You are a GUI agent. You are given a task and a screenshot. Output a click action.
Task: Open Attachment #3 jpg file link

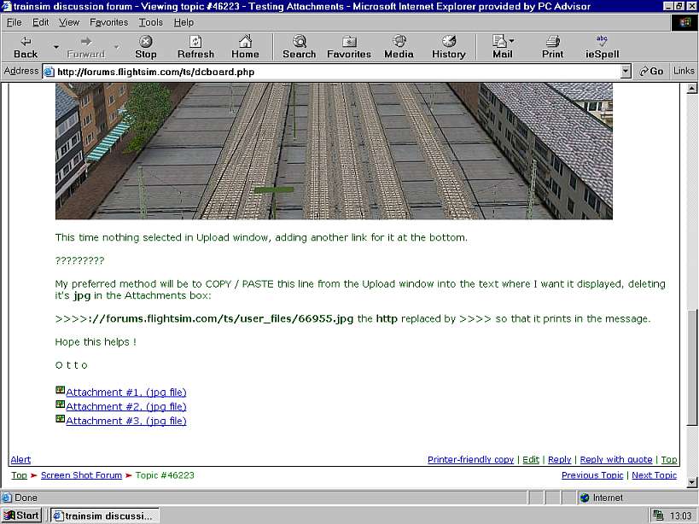click(x=126, y=421)
